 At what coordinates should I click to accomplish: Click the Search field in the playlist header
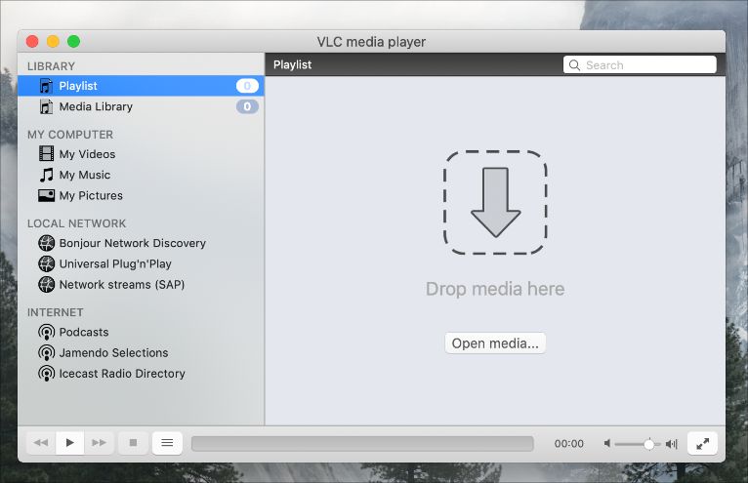640,64
